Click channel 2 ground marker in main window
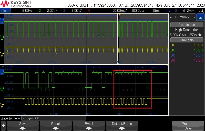Image resolution: width=205 pixels, height=131 pixels. [2, 37]
